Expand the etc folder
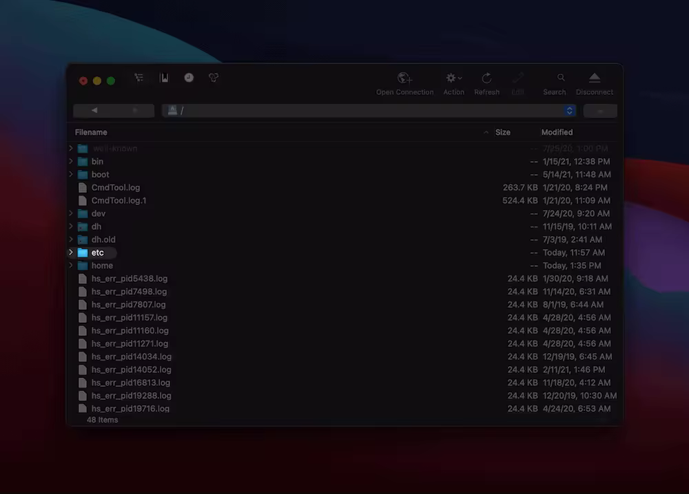The image size is (689, 494). pos(71,253)
